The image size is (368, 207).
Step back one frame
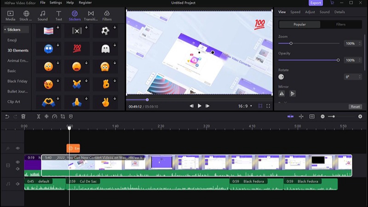tap(192, 106)
